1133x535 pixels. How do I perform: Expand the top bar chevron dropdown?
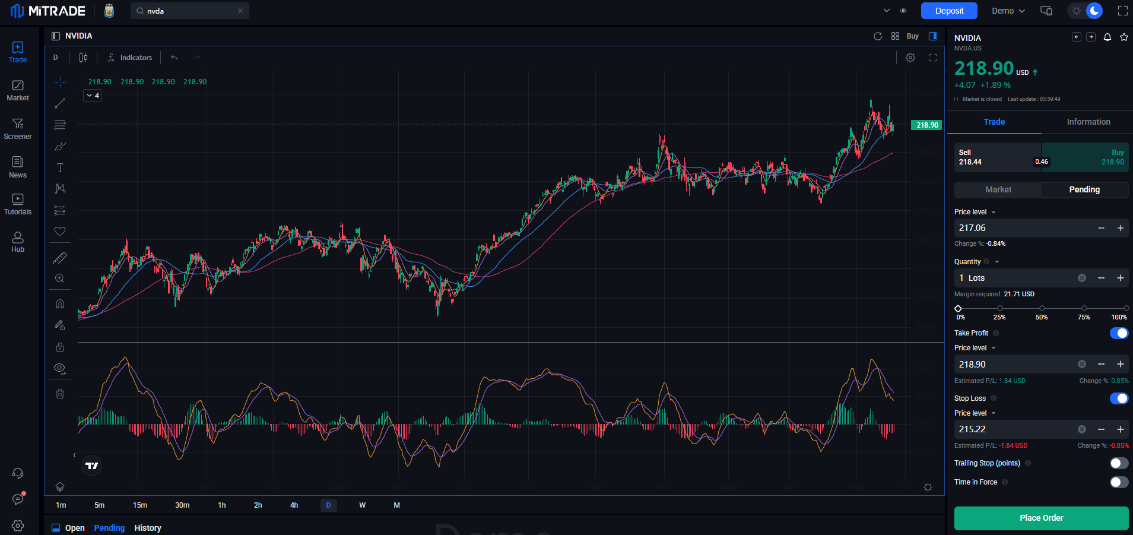point(887,11)
